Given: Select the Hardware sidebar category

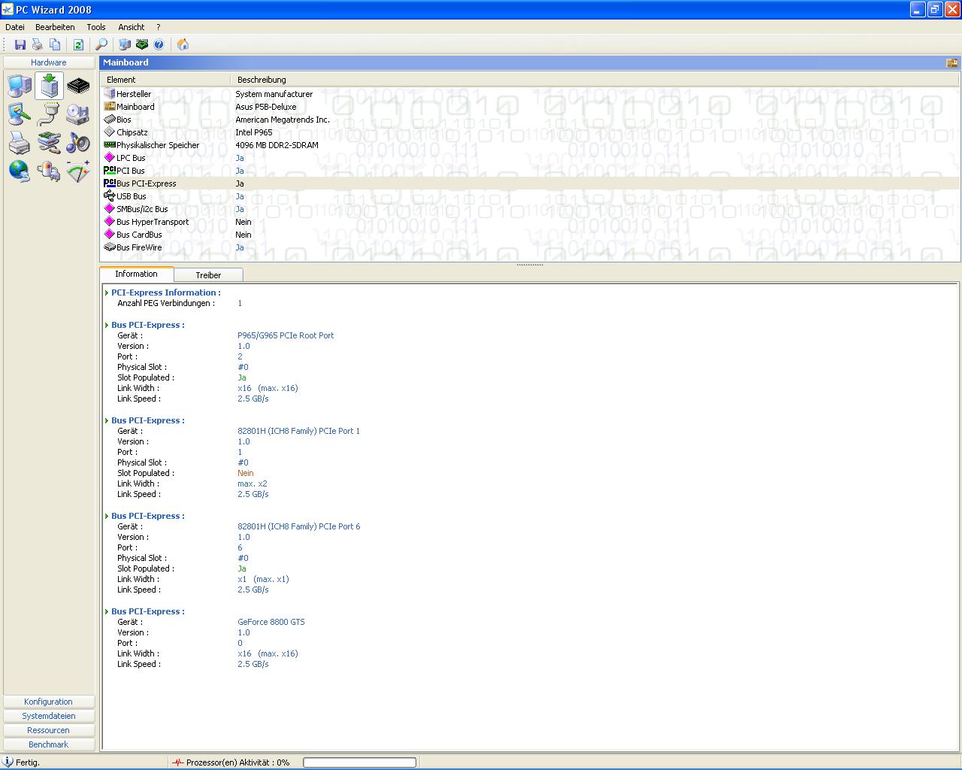Looking at the screenshot, I should pos(49,62).
